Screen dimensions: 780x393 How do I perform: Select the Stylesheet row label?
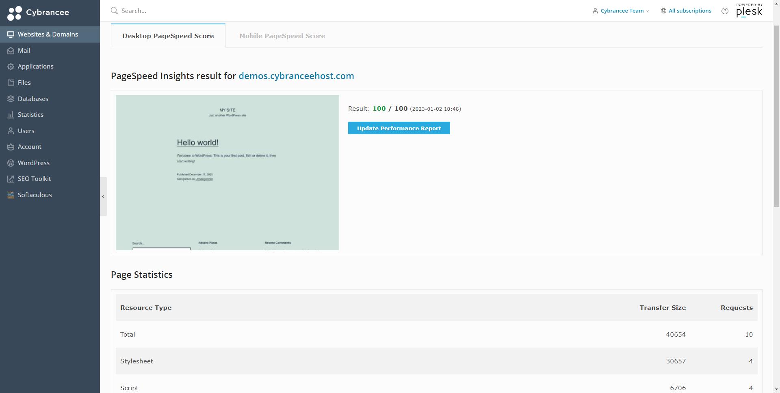coord(136,361)
